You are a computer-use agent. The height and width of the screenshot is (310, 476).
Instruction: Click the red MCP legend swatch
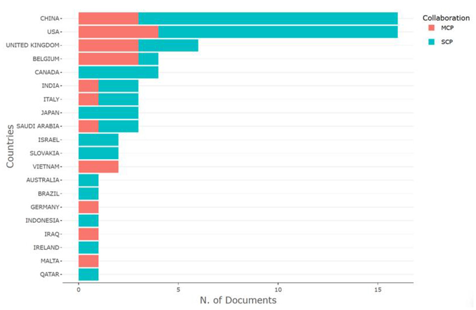(x=430, y=29)
